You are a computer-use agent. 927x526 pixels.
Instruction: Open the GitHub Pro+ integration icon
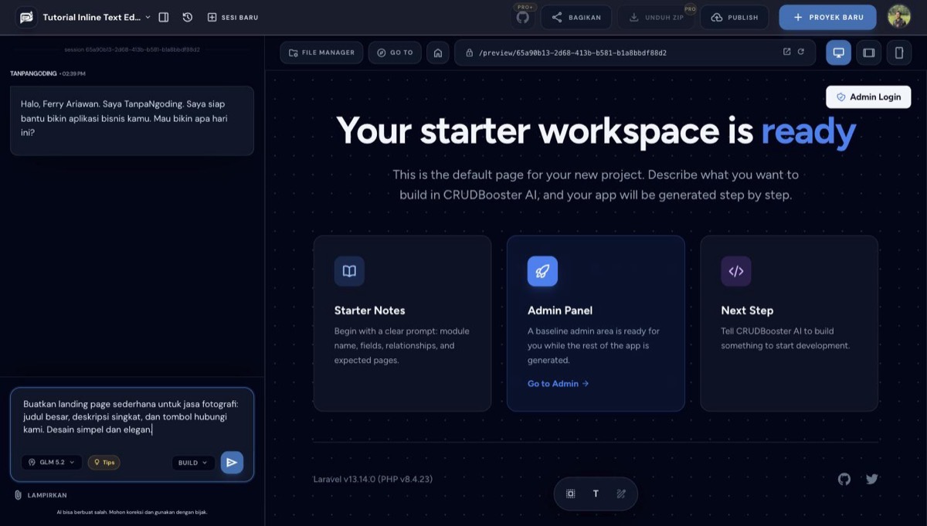pos(523,17)
